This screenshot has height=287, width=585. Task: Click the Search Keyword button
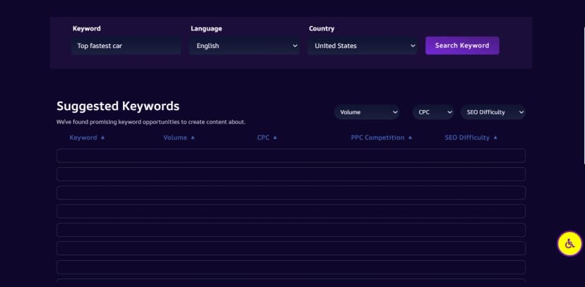click(x=462, y=45)
